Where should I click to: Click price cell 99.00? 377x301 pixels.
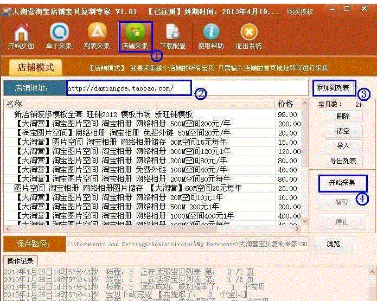287,114
